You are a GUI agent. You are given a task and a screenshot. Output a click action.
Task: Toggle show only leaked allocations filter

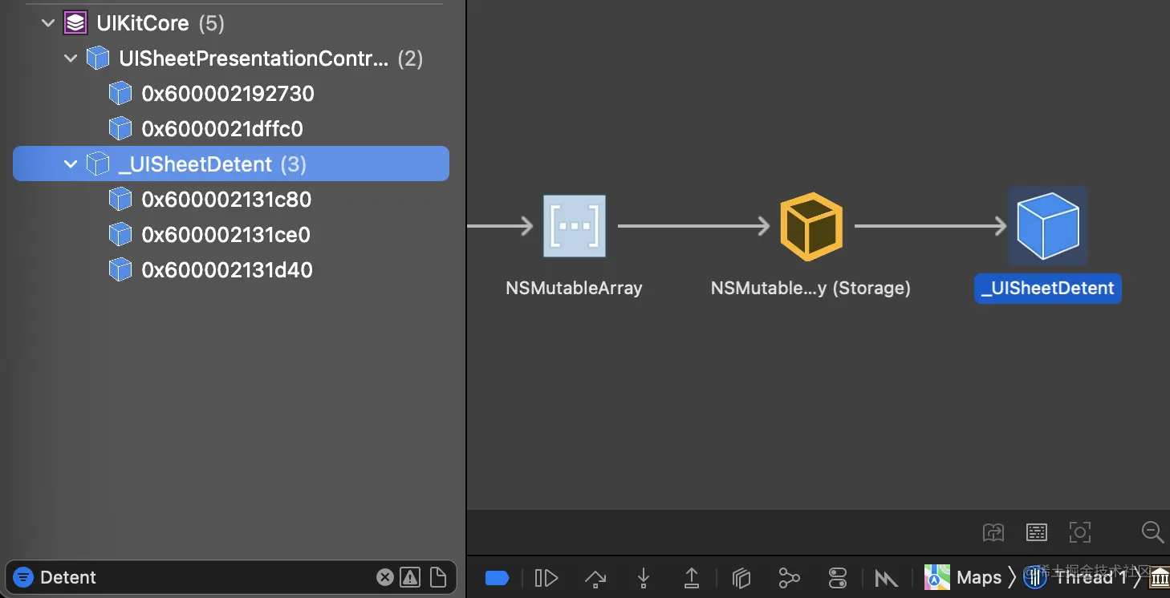[410, 577]
